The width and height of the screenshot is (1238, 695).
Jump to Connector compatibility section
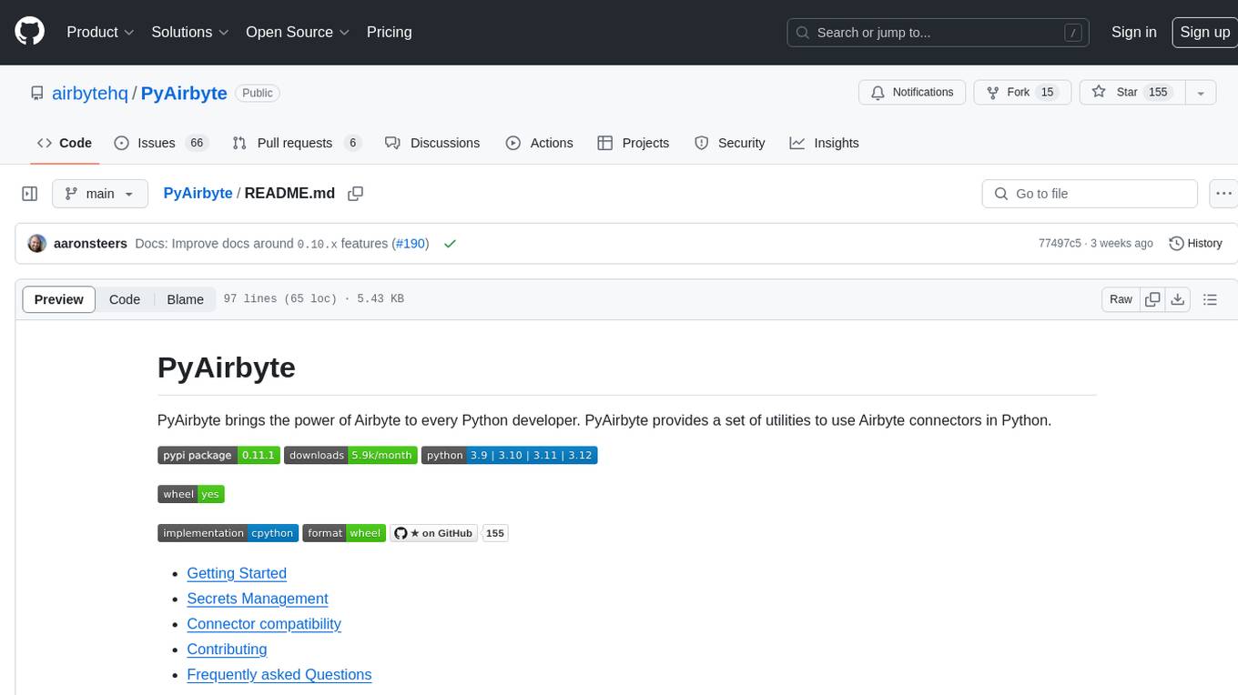264,624
